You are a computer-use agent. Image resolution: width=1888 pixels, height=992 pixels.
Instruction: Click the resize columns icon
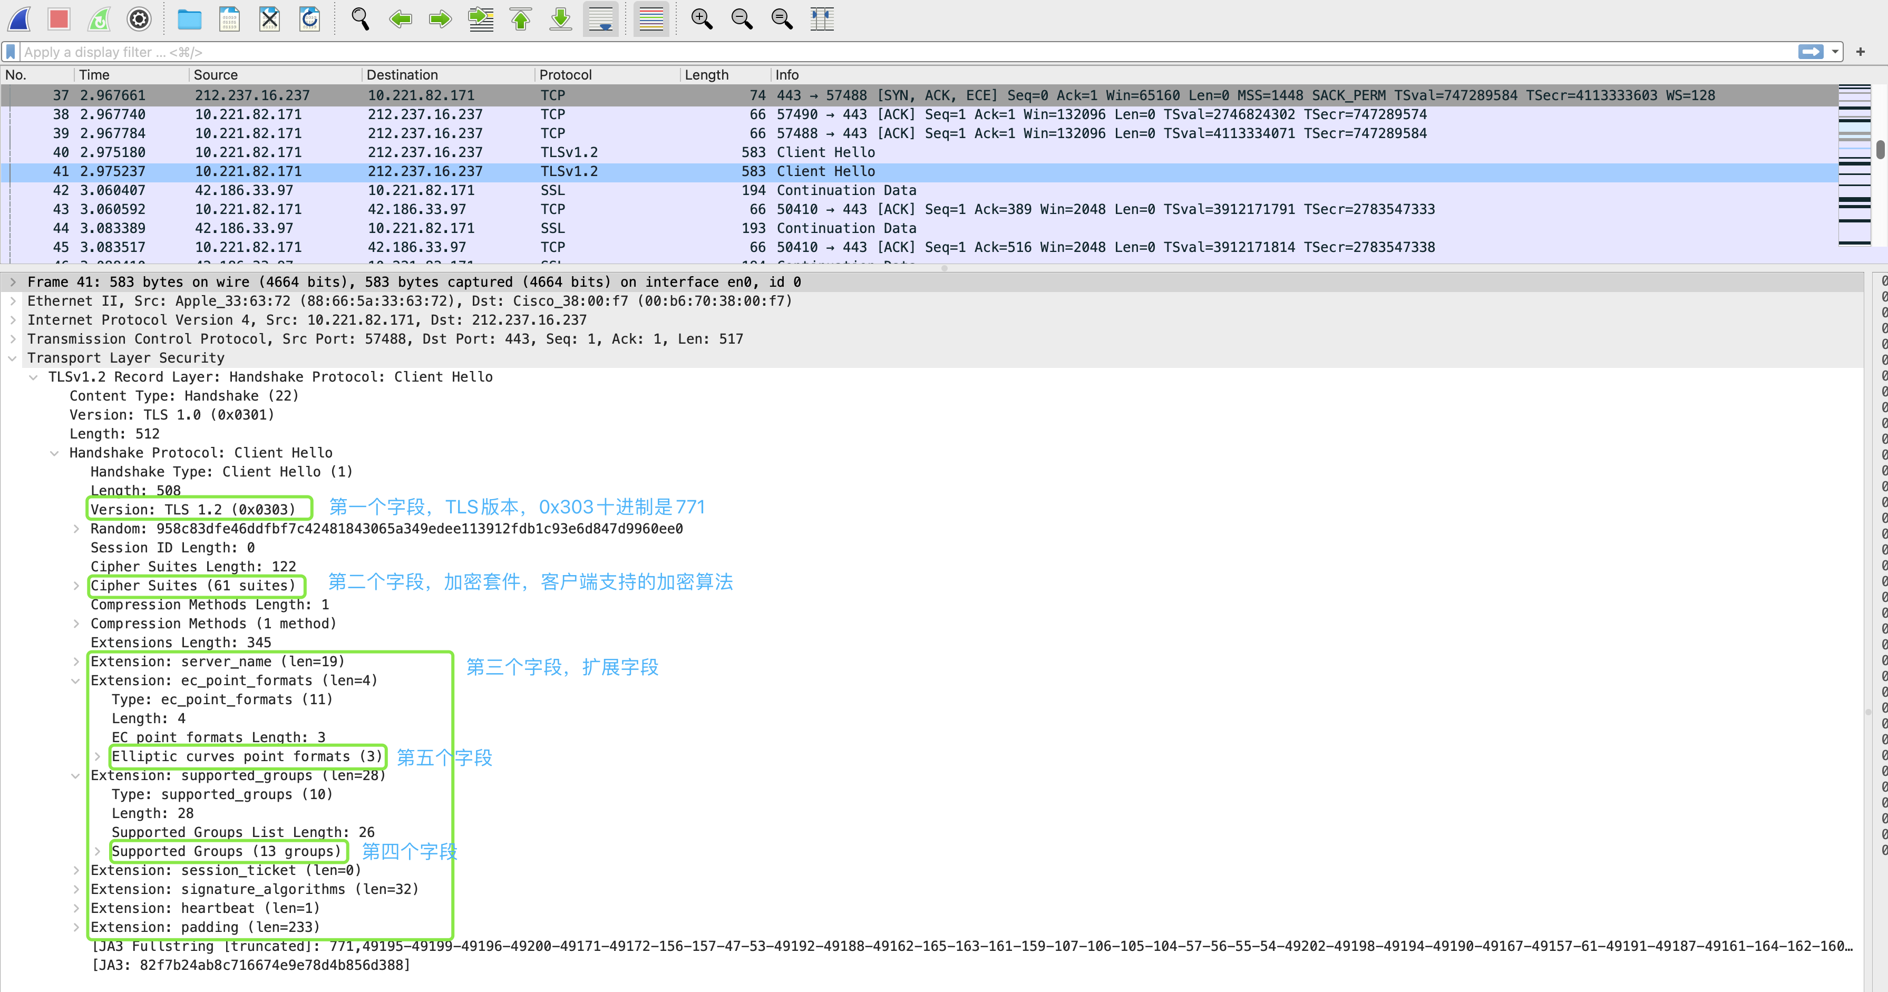[x=822, y=18]
